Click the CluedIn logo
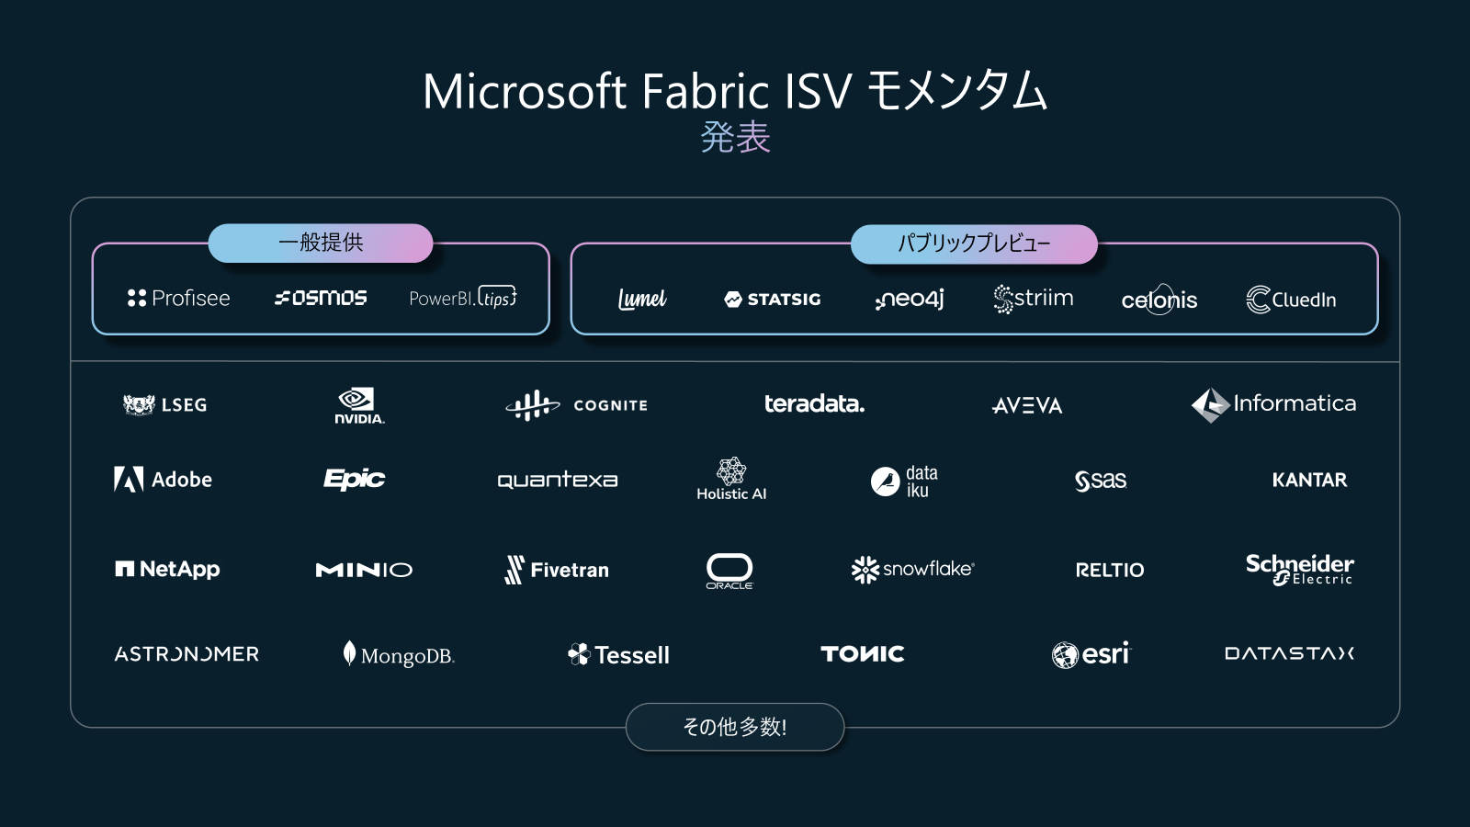Viewport: 1470px width, 827px height. [1291, 300]
